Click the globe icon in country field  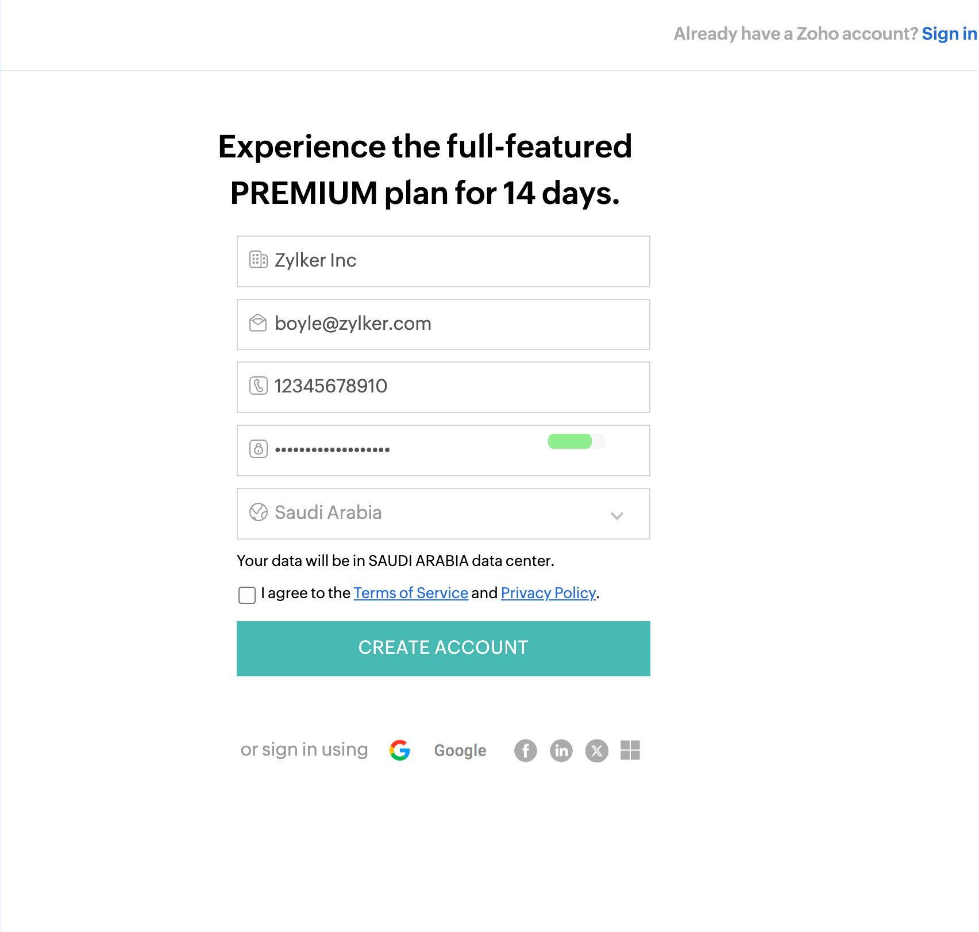(258, 512)
